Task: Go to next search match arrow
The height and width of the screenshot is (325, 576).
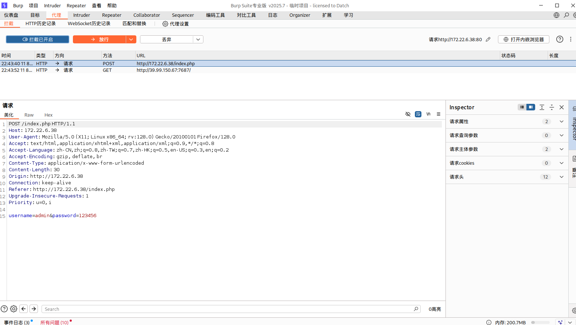Action: pyautogui.click(x=34, y=309)
